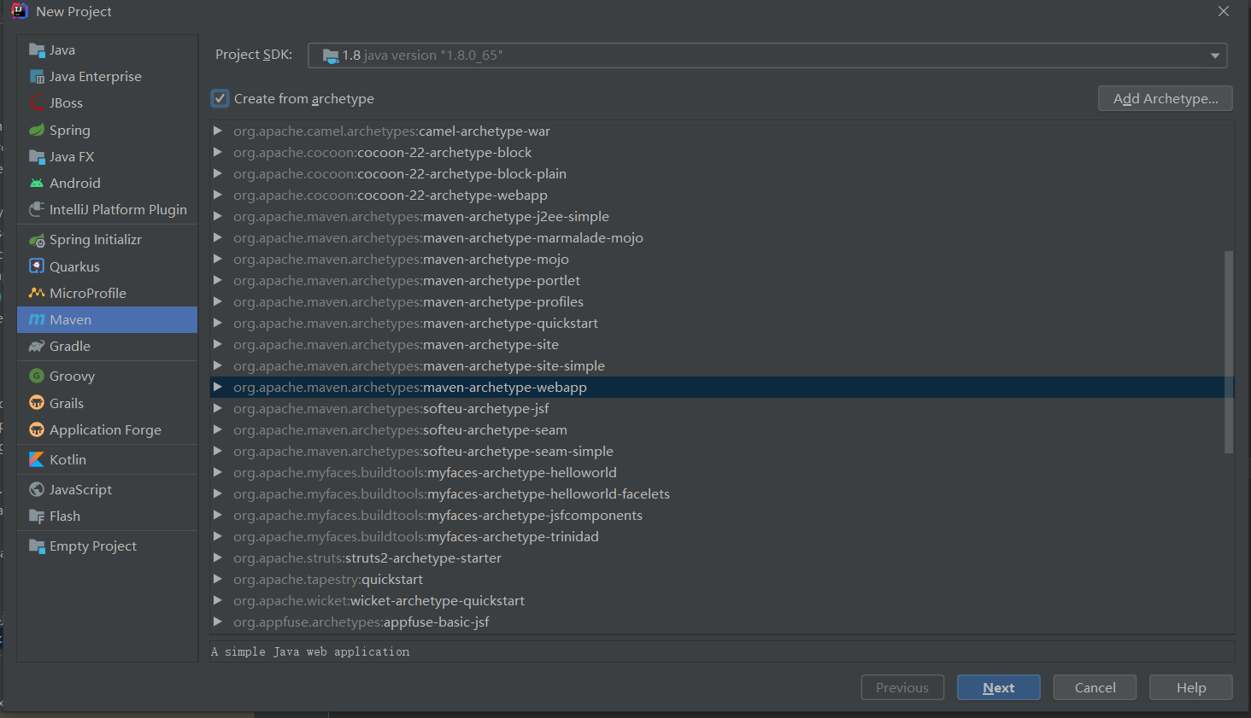Click the Spring leaf icon
The image size is (1251, 718).
(37, 131)
